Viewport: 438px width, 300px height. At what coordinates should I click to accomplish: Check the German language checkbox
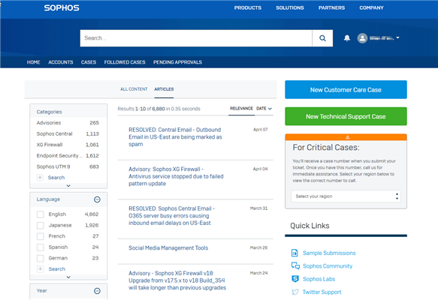tap(41, 258)
